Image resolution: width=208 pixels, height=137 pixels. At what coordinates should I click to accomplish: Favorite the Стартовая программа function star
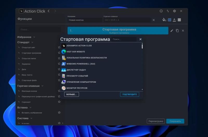click(59, 53)
